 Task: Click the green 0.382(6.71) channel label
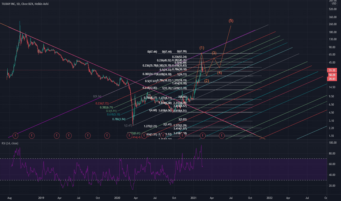click(x=106, y=107)
